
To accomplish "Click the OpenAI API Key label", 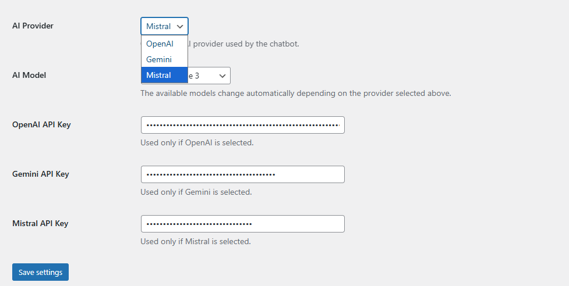I will click(41, 124).
